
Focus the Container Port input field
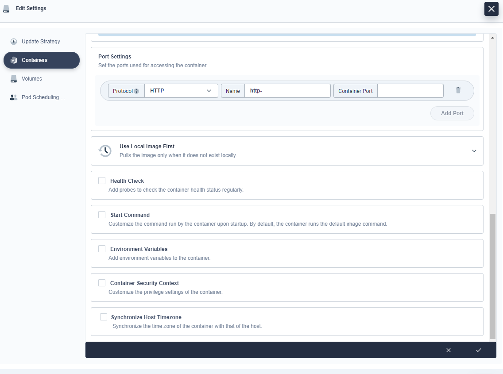(x=410, y=91)
